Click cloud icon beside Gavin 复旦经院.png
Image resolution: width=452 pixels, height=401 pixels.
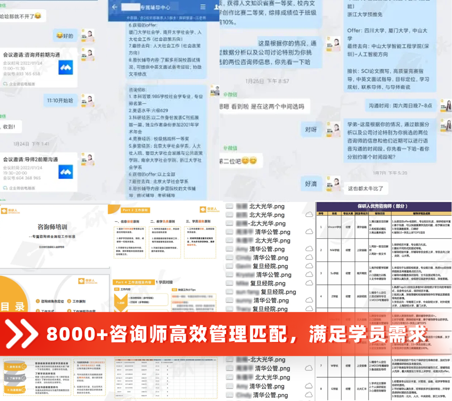point(309,266)
